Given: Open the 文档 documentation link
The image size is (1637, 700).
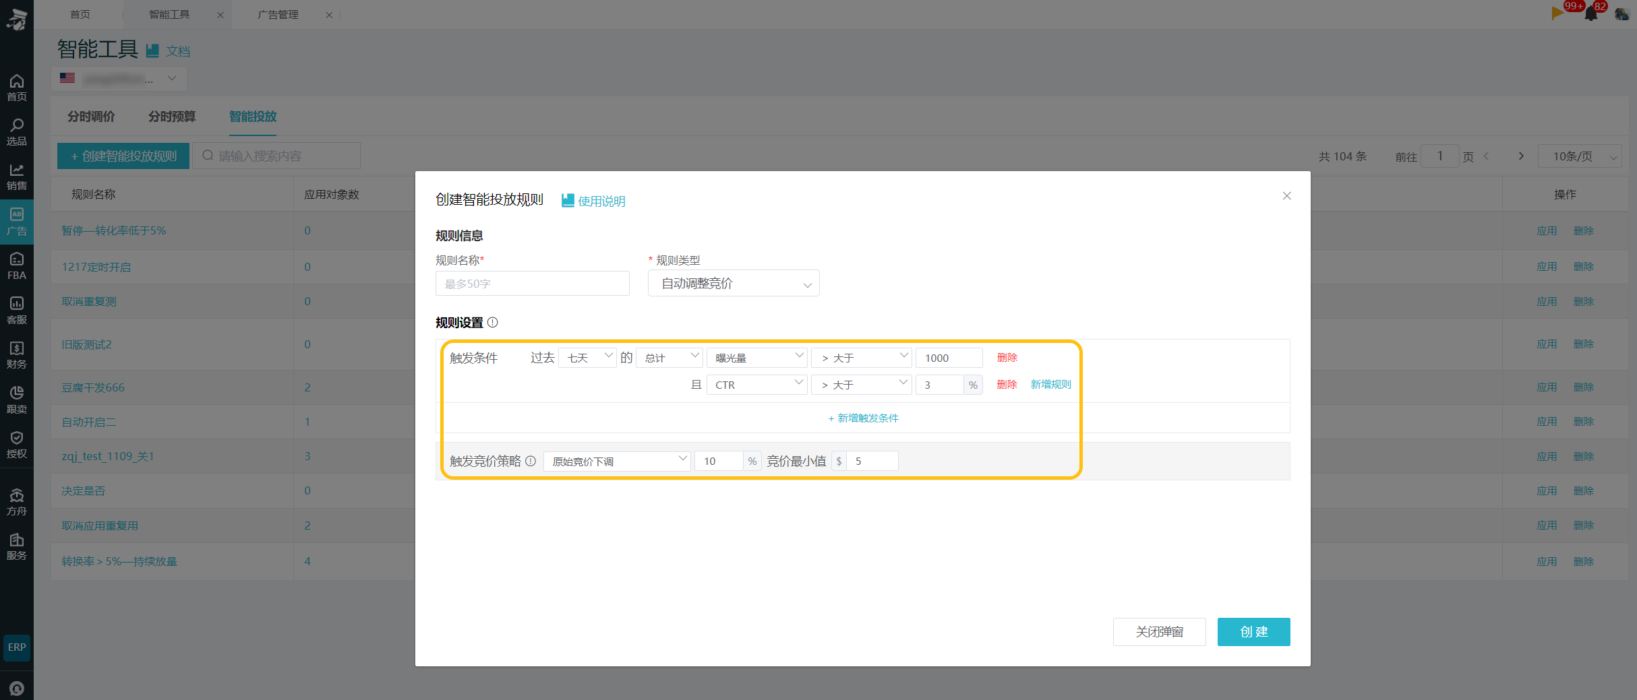Looking at the screenshot, I should [x=169, y=51].
